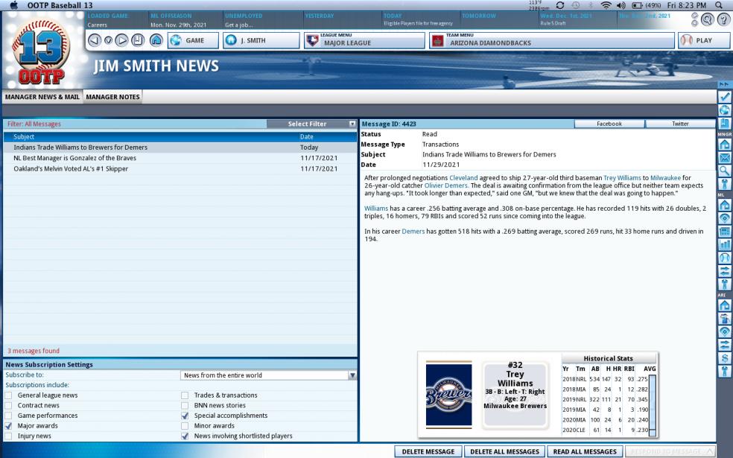Click the back navigation arrow icon

[94, 41]
